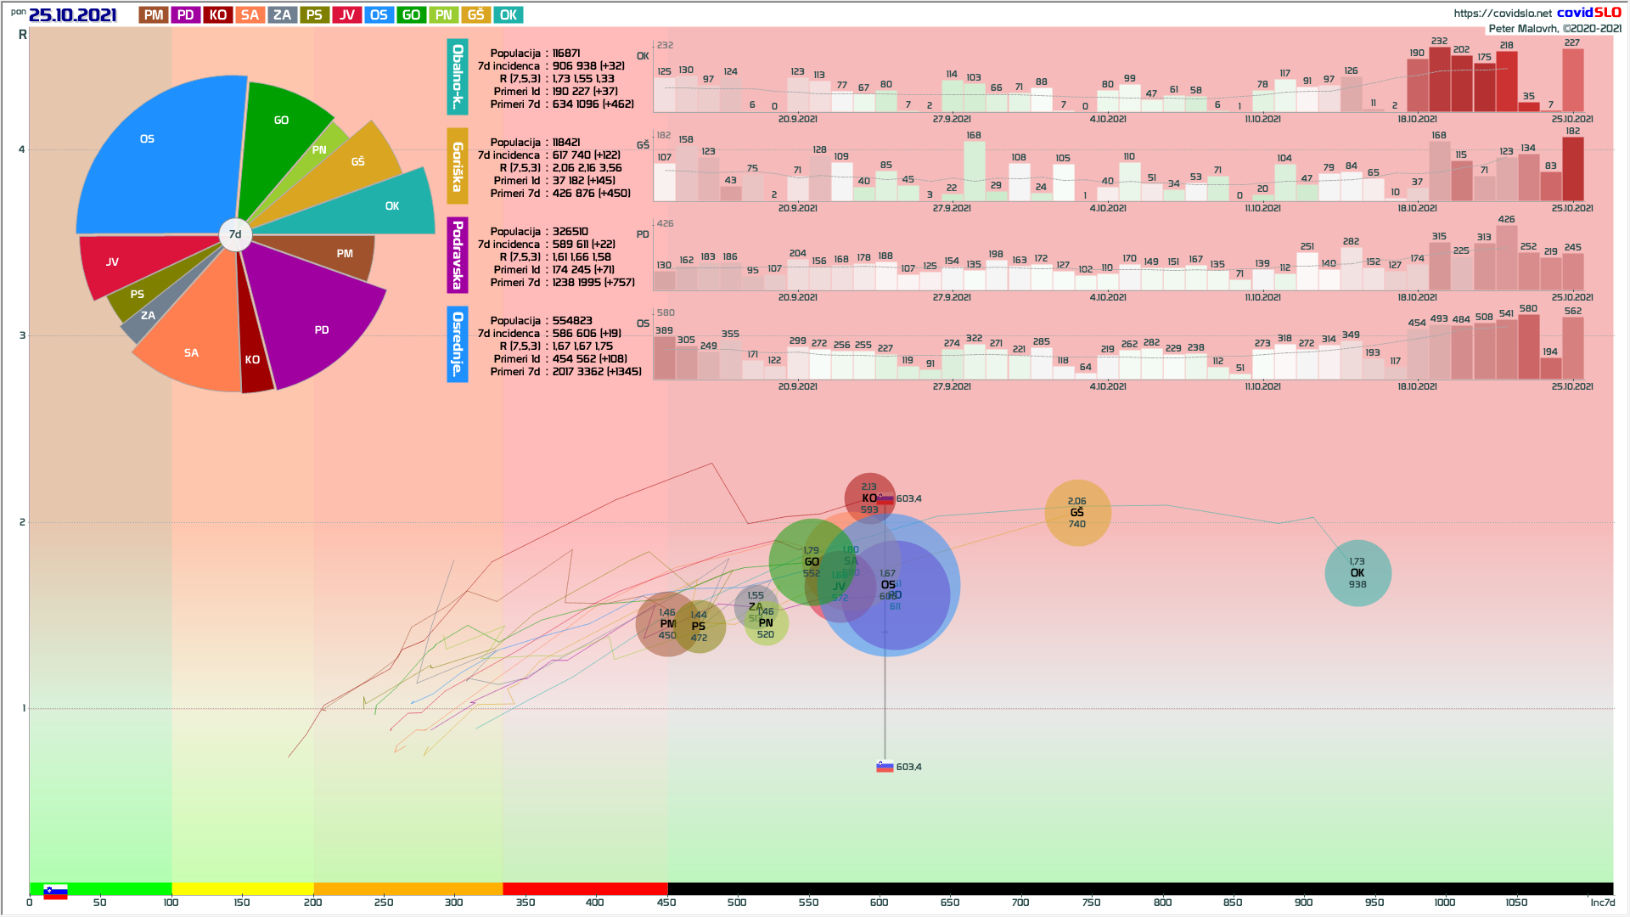The image size is (1630, 917).
Task: Click the red segment of incidence color bar
Action: tap(584, 889)
